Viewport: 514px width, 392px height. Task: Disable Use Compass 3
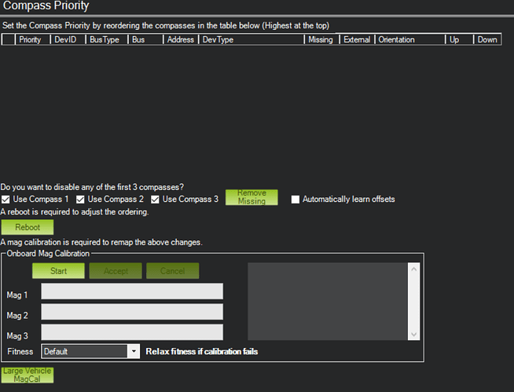point(155,200)
